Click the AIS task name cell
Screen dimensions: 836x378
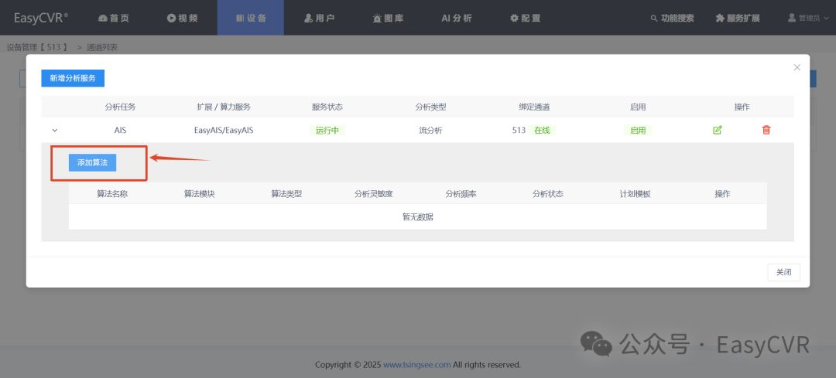click(120, 131)
